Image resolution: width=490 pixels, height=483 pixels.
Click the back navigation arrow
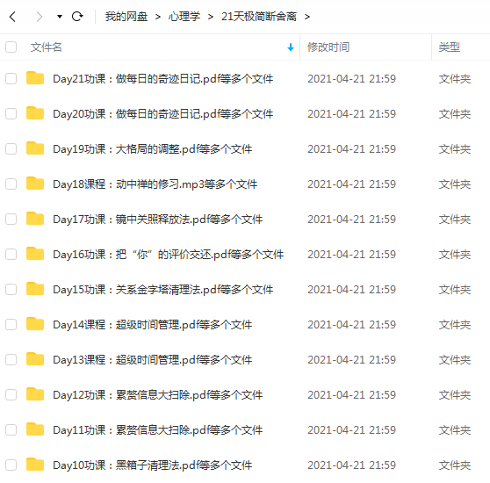point(12,17)
